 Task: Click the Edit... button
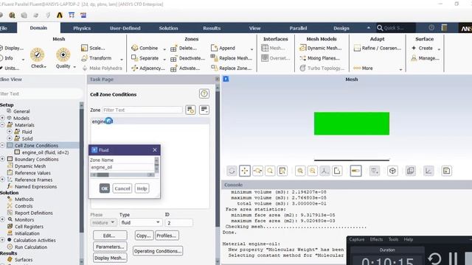coord(110,236)
